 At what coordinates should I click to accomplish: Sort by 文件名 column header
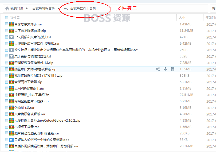[x=15, y=18]
